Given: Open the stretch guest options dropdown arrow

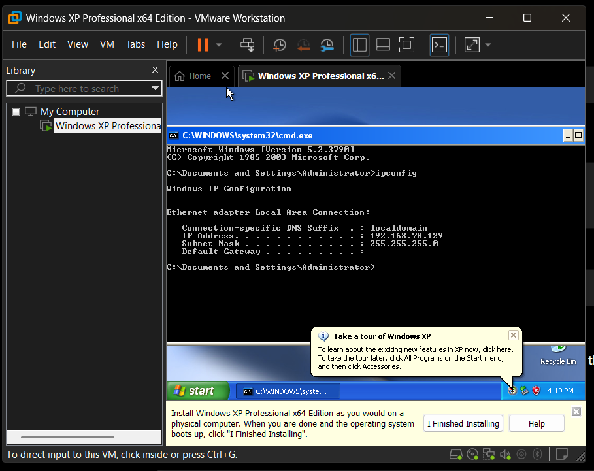Looking at the screenshot, I should 488,44.
